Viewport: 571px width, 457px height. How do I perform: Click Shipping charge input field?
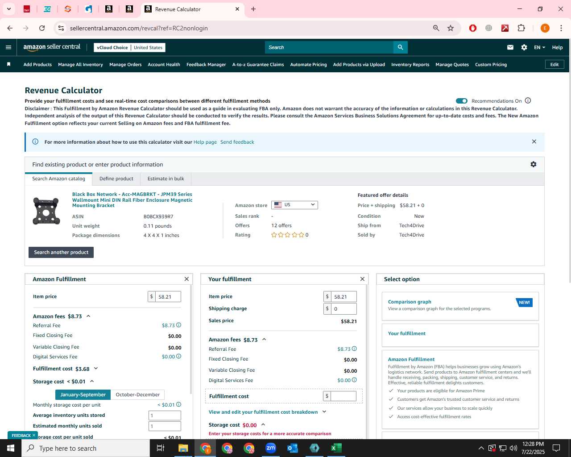coord(343,308)
